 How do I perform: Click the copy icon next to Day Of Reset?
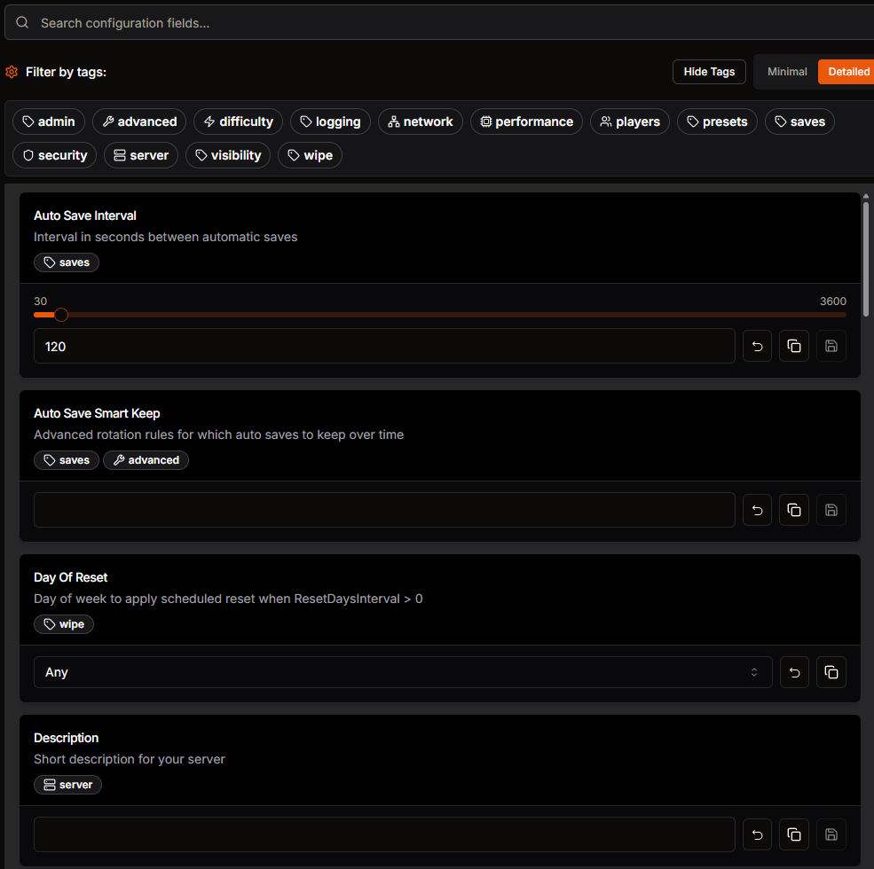[831, 672]
